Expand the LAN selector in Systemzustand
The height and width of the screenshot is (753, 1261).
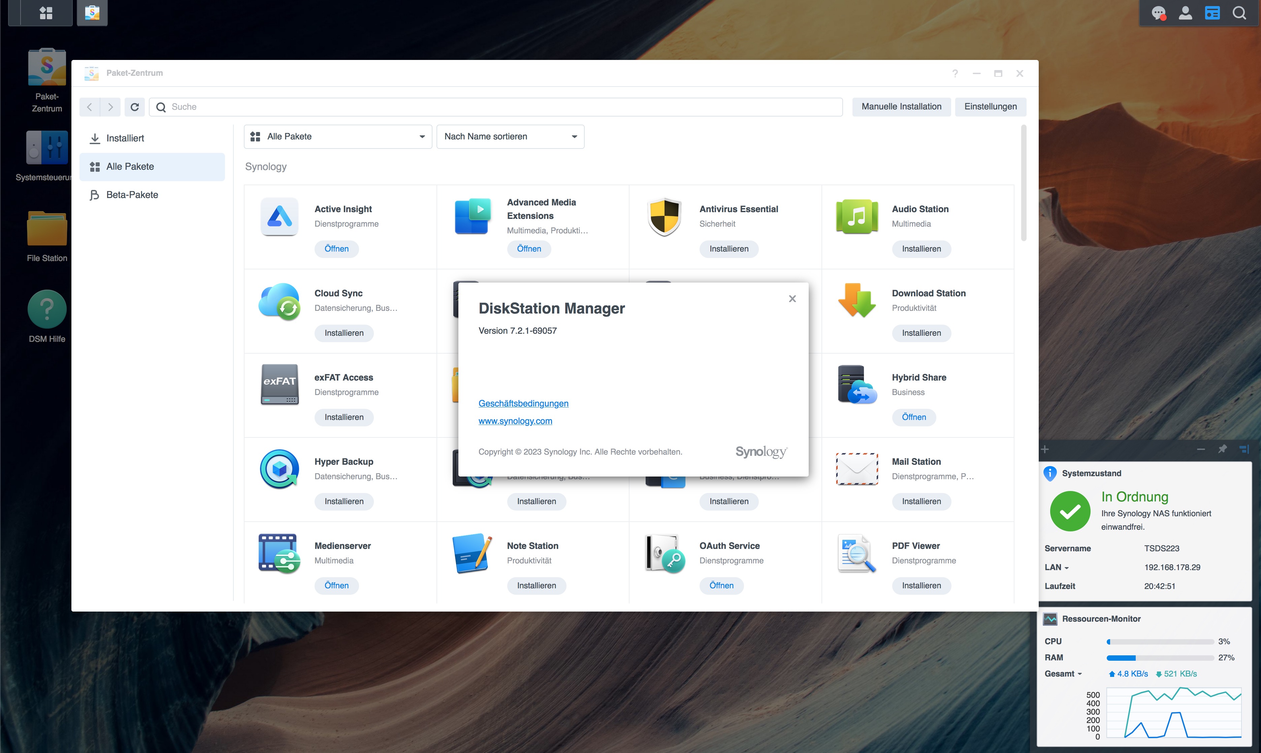point(1057,567)
